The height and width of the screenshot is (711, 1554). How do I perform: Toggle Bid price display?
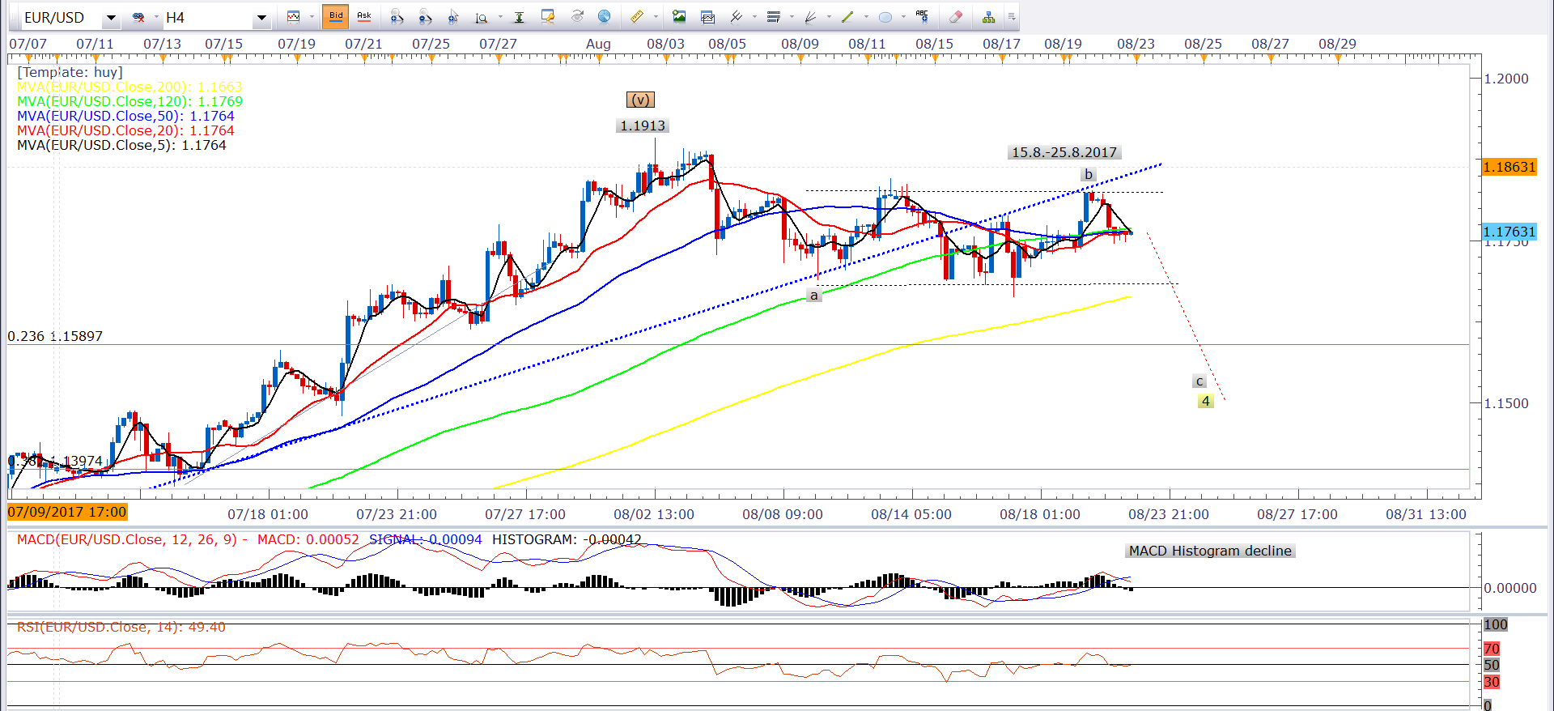tap(335, 16)
